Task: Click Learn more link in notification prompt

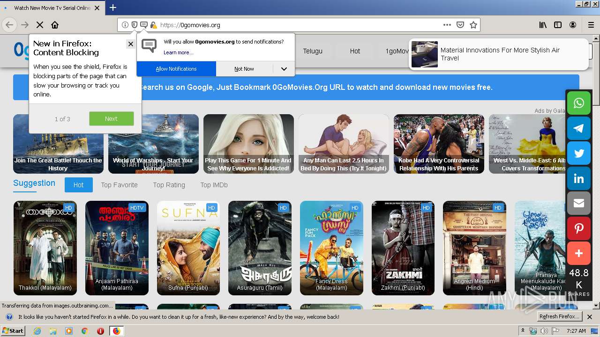Action: tap(178, 52)
